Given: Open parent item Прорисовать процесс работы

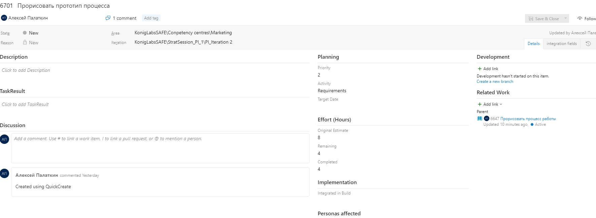Looking at the screenshot, I should tap(528, 118).
